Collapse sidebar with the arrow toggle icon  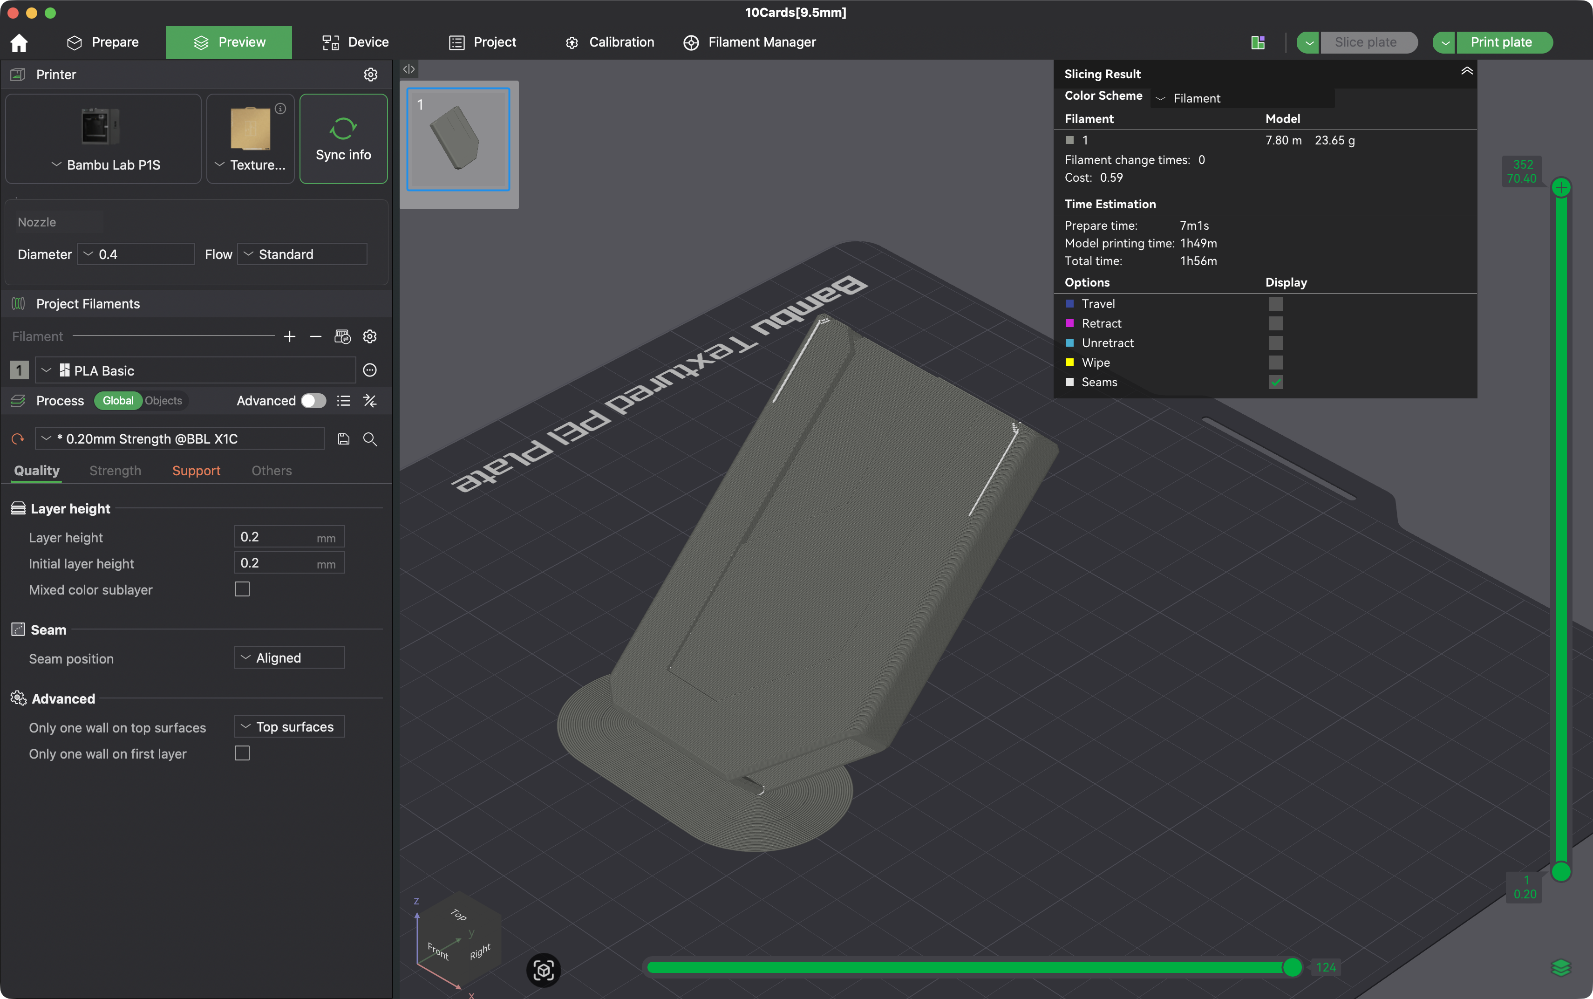(x=409, y=68)
